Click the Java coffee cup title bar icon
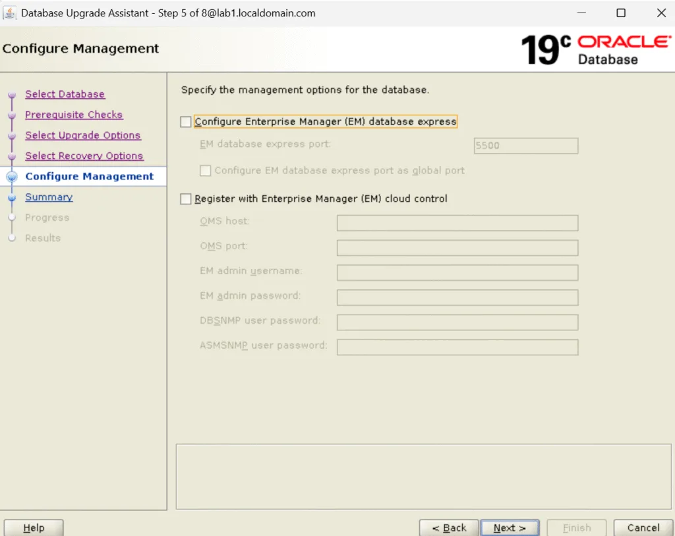 tap(10, 13)
